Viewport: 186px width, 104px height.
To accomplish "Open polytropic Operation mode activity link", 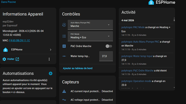I will point(136,81).
